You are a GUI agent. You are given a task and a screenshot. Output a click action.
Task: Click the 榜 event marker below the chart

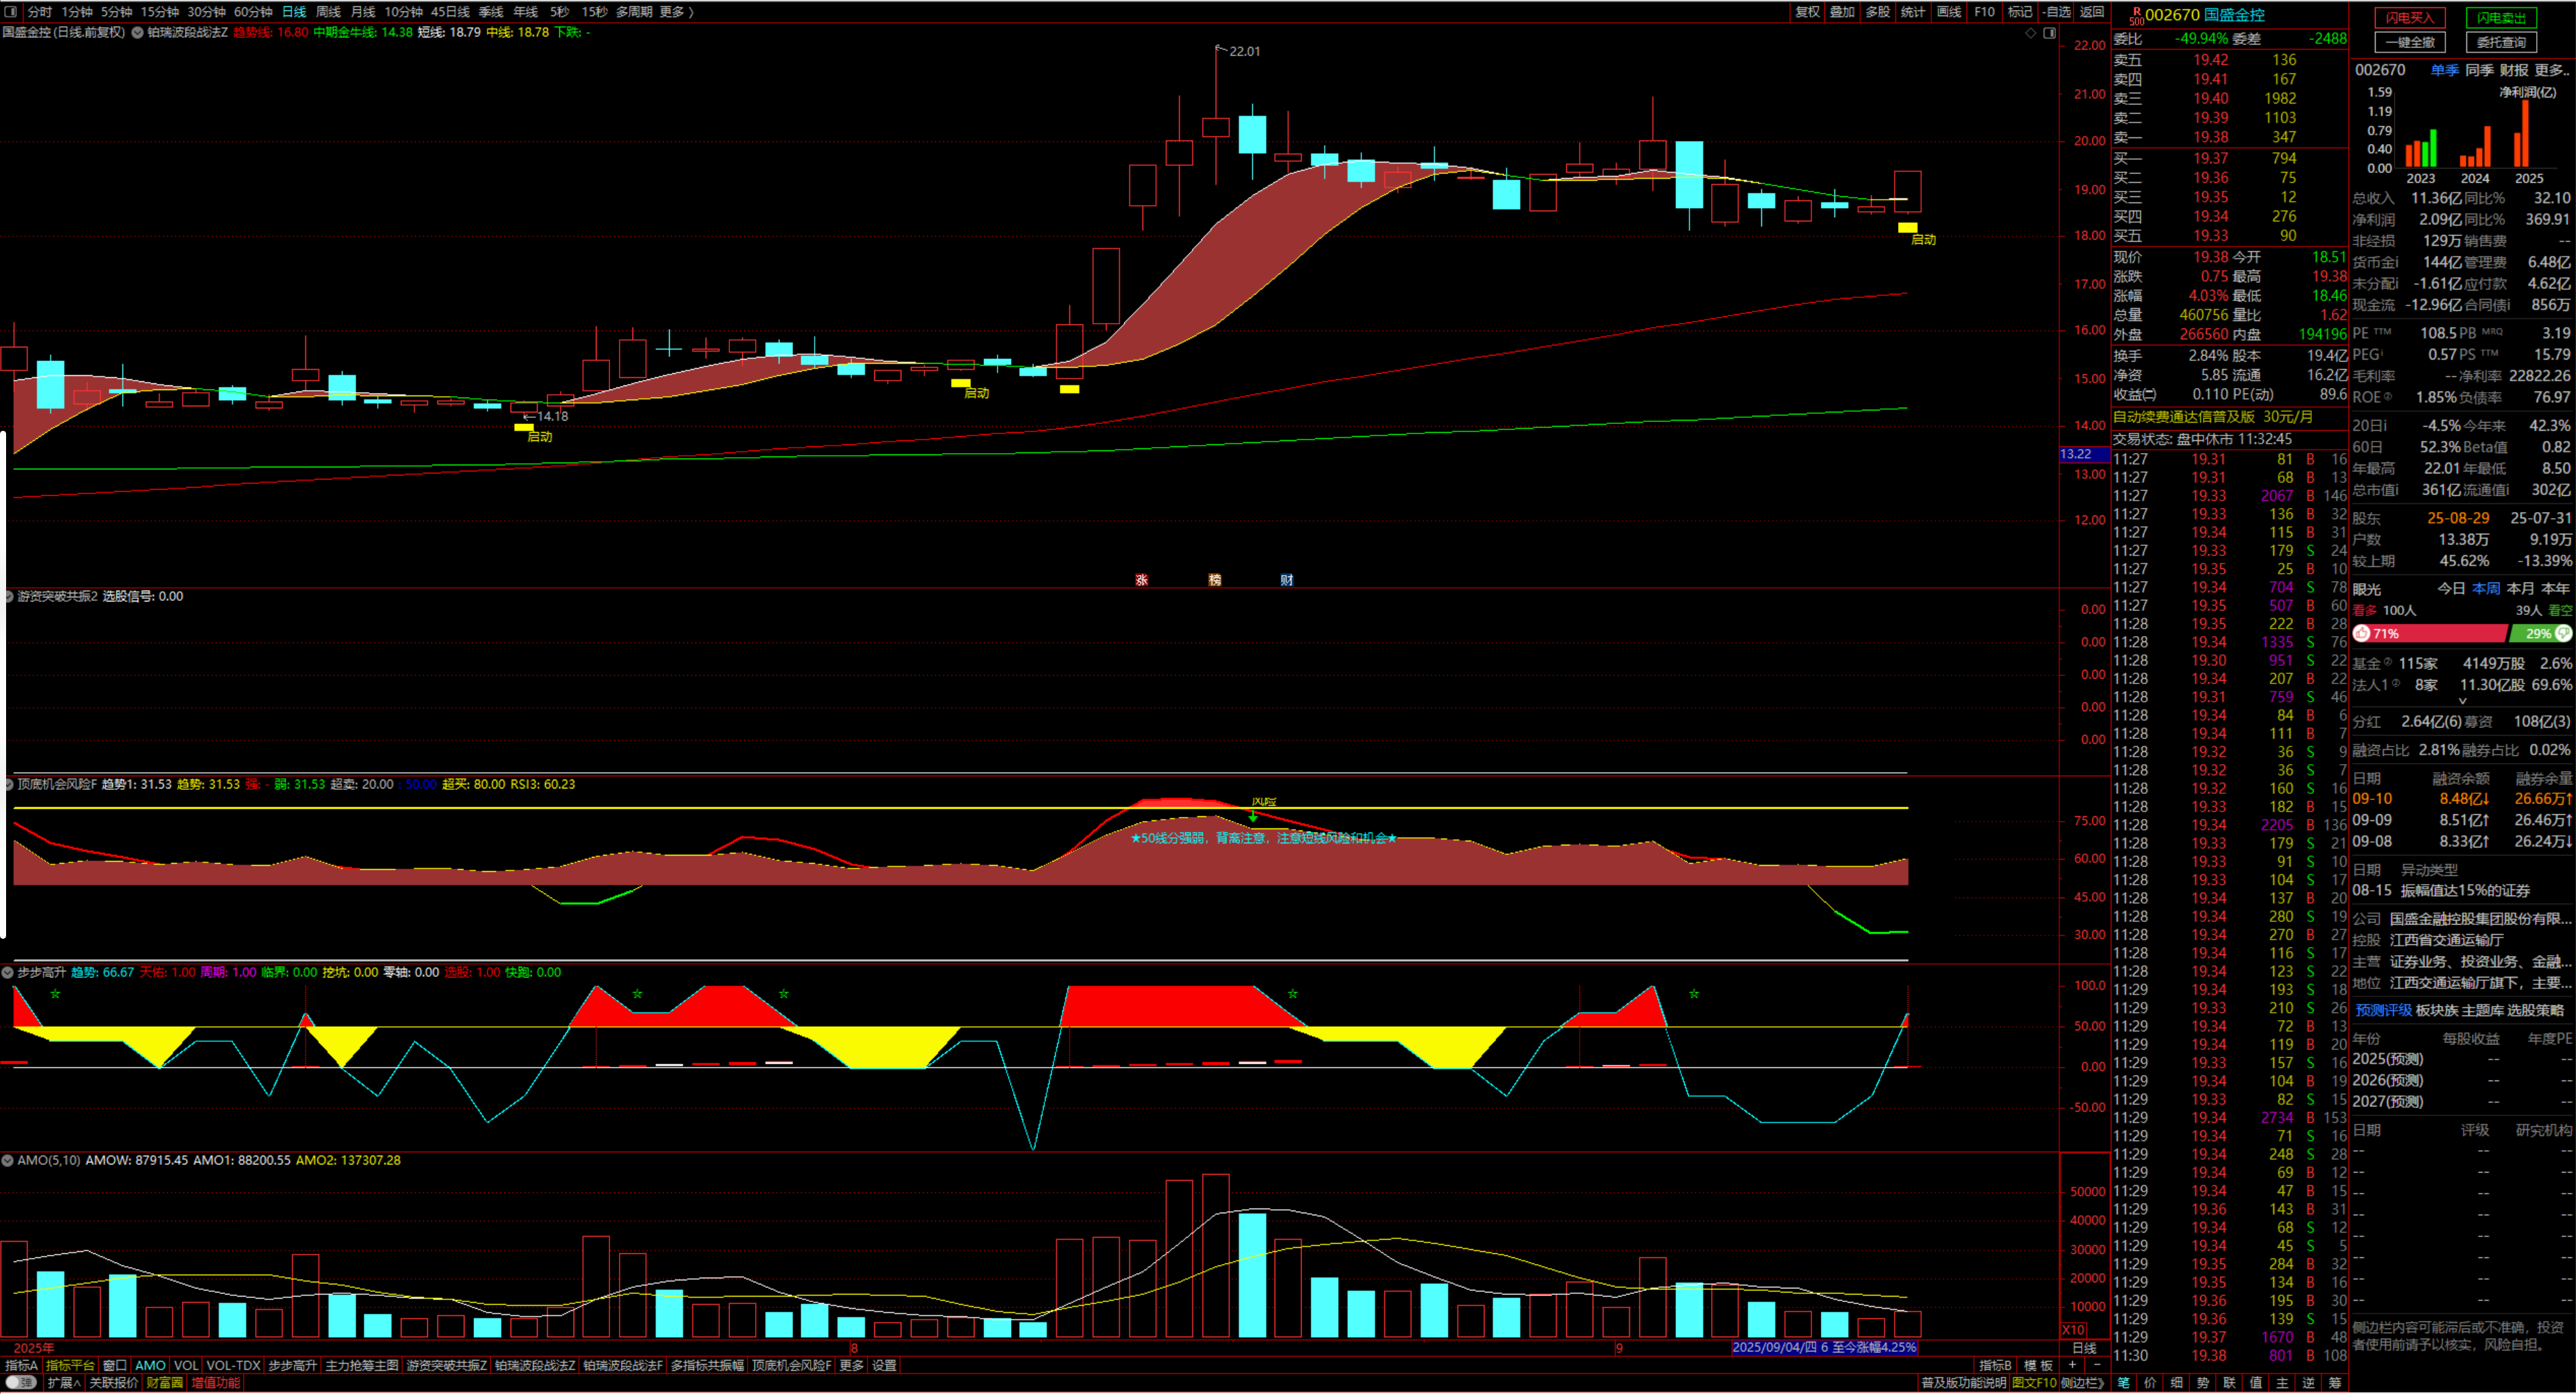coord(1215,580)
